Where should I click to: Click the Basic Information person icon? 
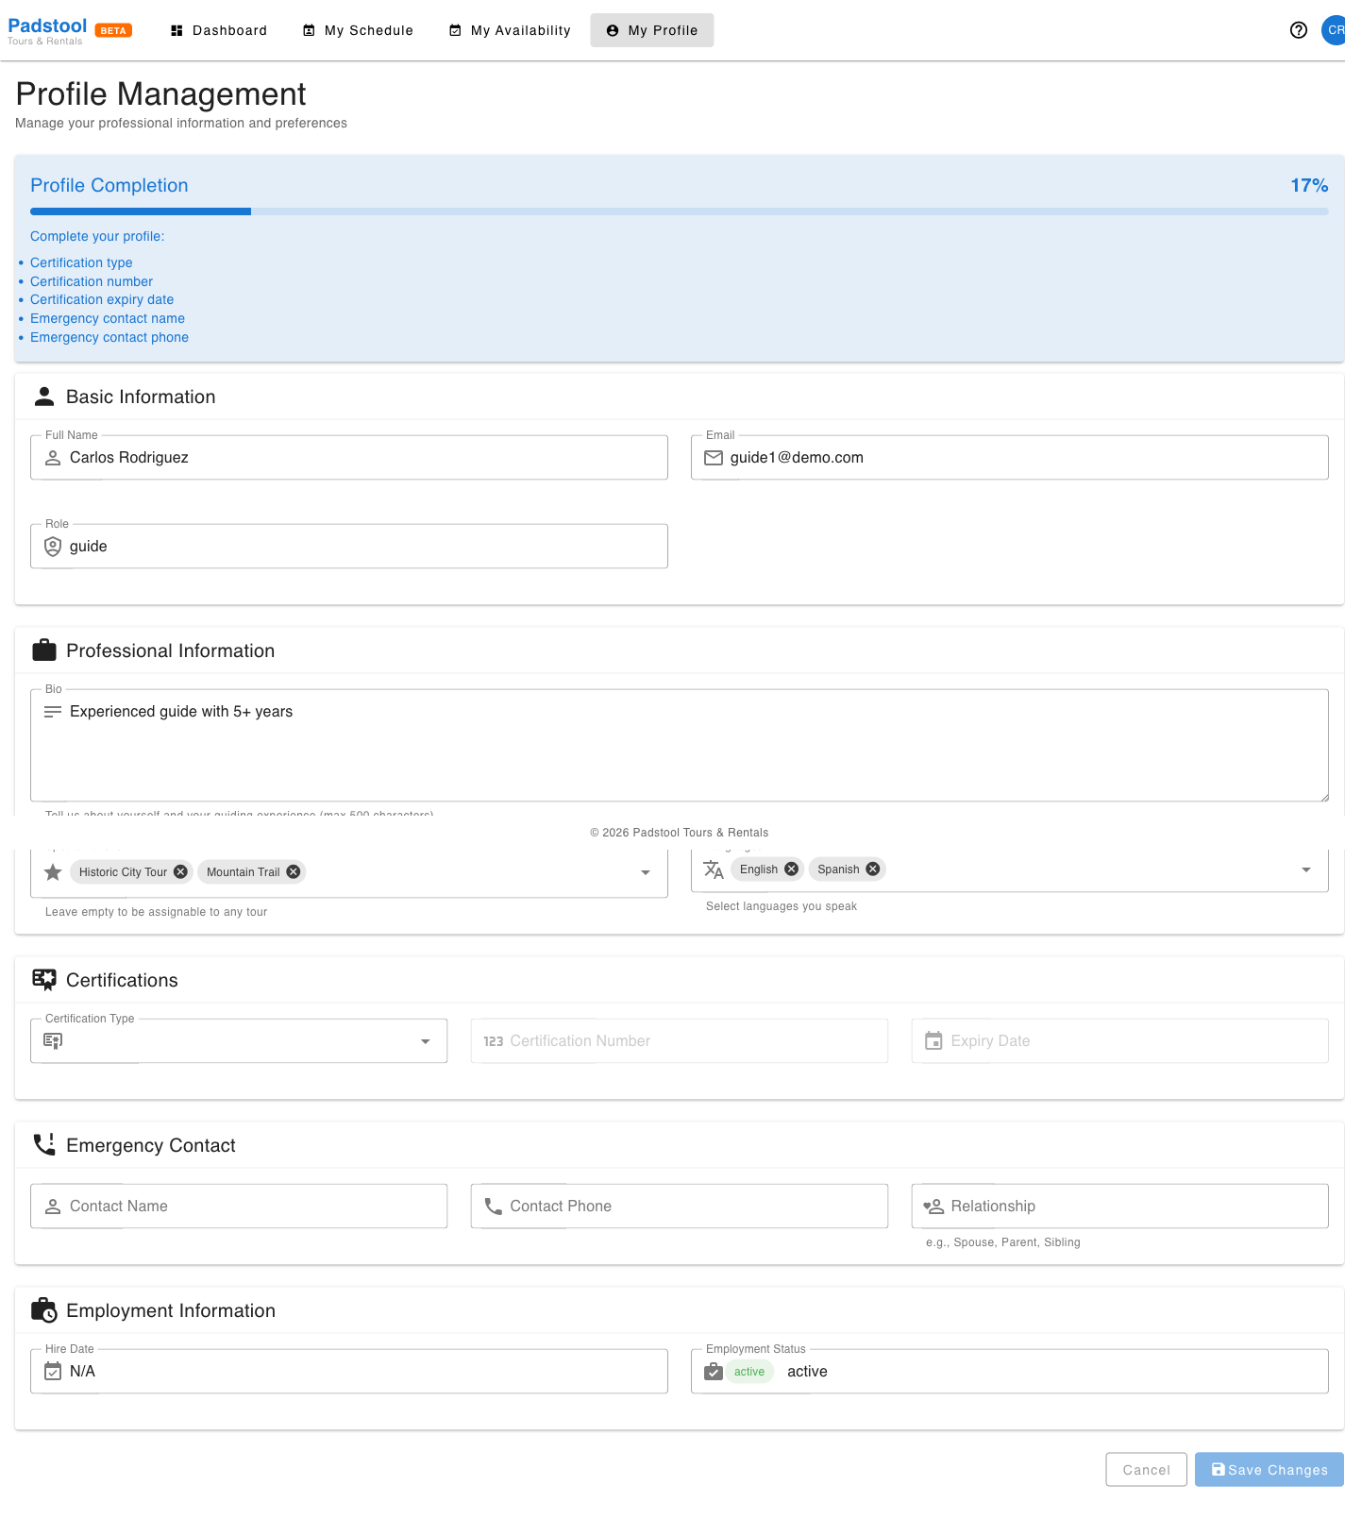click(x=44, y=397)
